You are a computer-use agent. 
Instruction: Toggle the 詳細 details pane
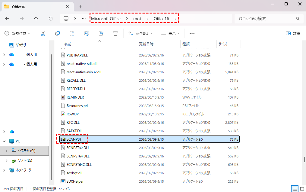[293, 33]
